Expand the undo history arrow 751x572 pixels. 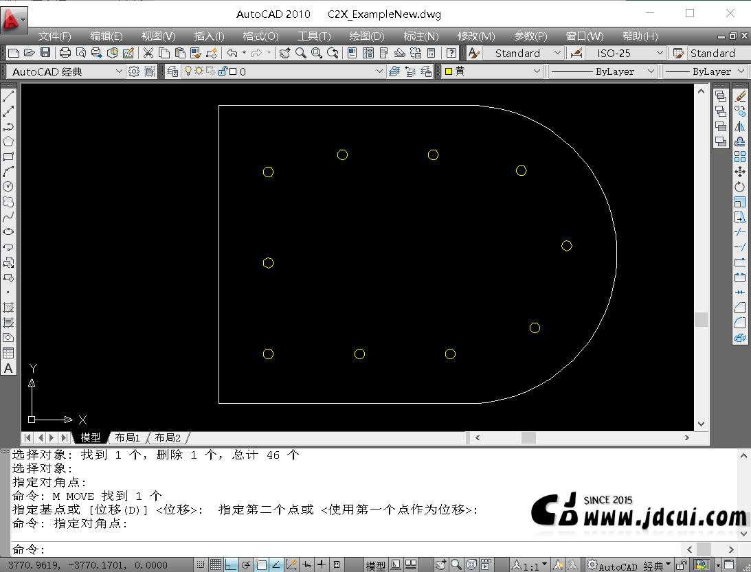(245, 53)
